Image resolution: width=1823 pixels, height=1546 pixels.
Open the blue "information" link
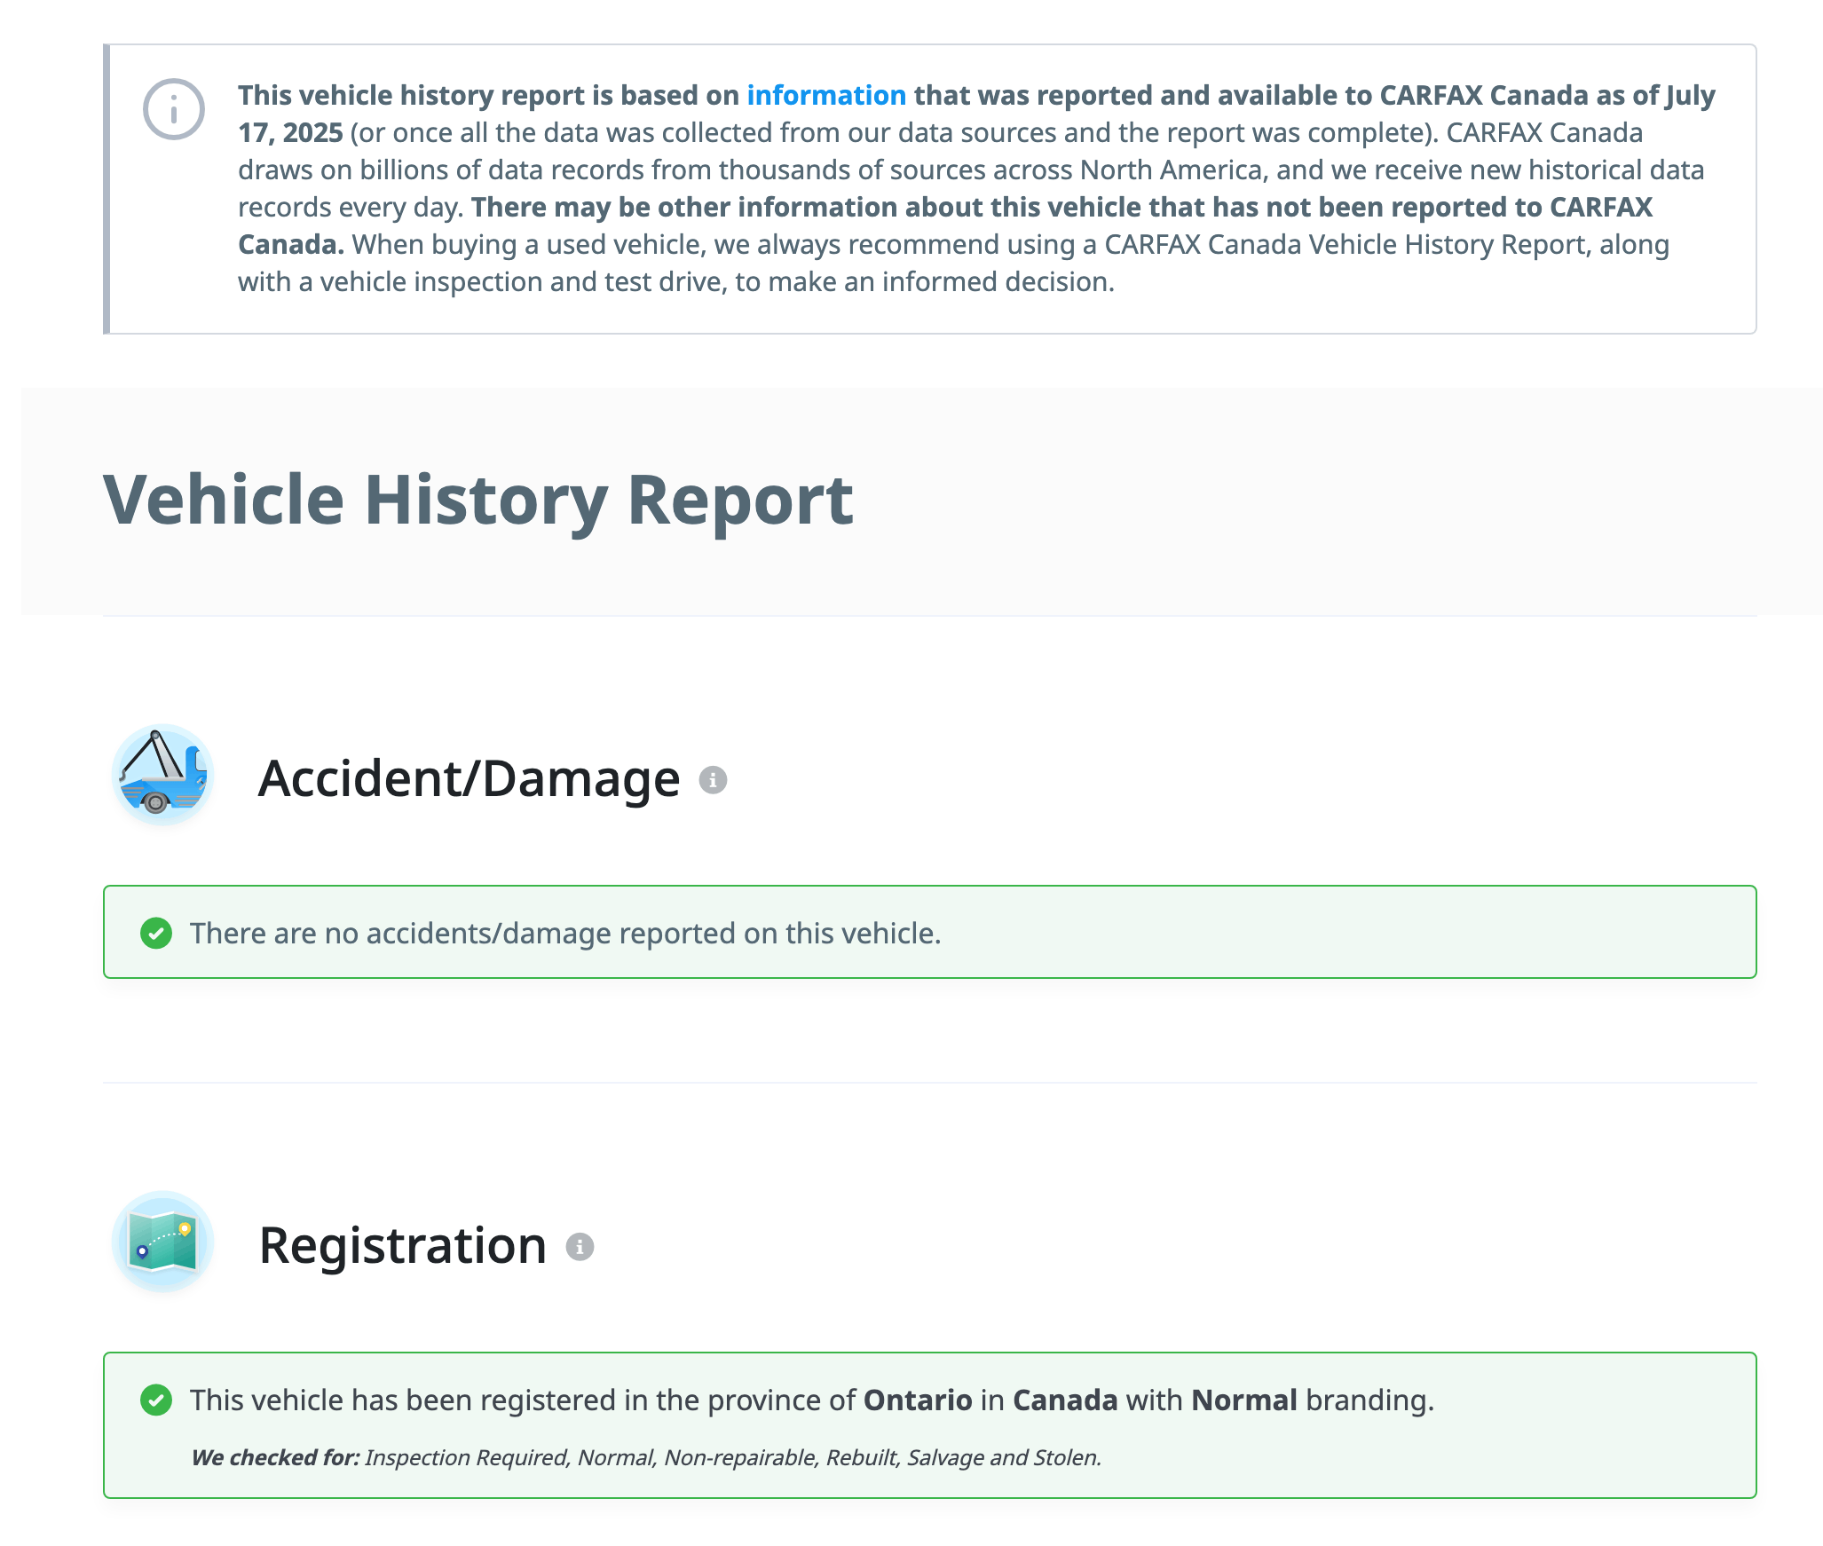826,95
